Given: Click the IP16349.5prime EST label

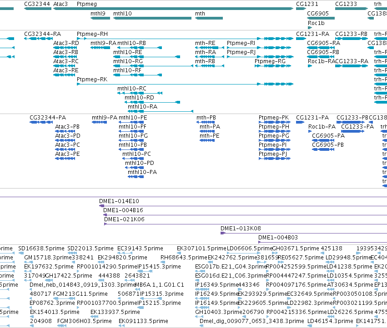Looking at the screenshot, I should pos(216,285).
